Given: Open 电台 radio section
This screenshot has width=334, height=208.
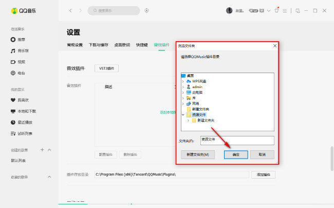Looking at the screenshot, I should click(21, 73).
